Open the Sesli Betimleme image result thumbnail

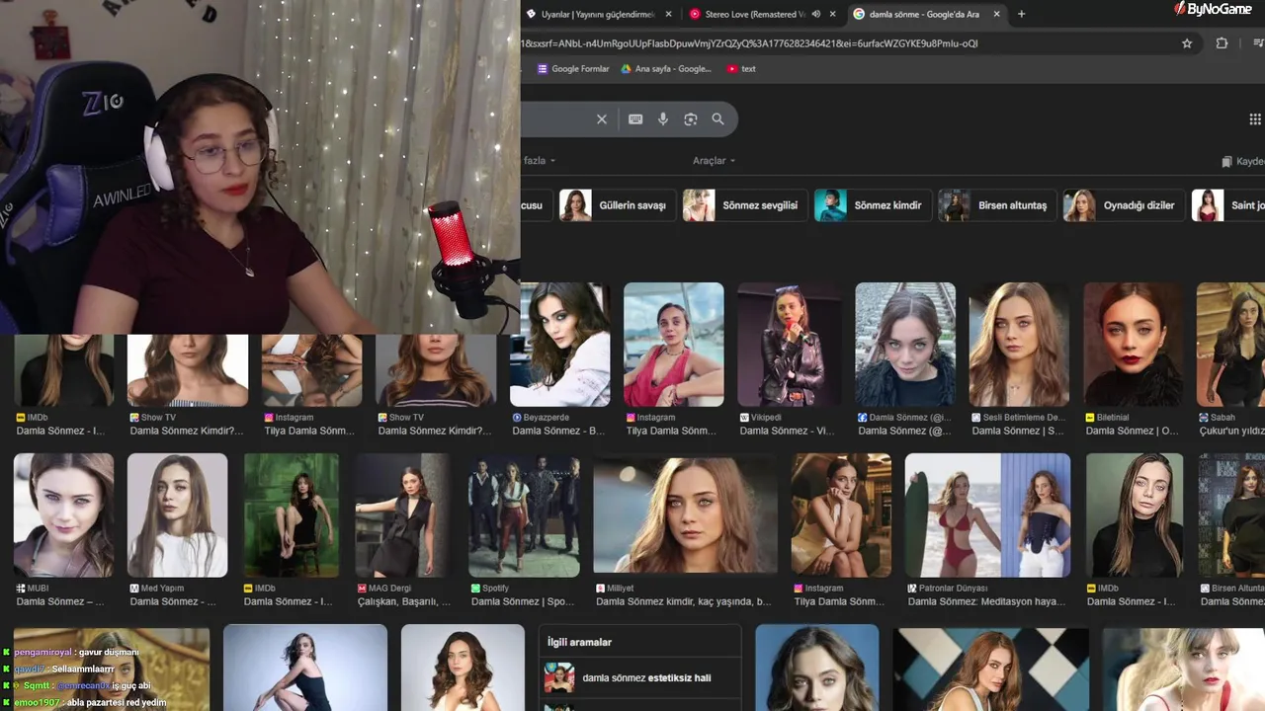1019,345
